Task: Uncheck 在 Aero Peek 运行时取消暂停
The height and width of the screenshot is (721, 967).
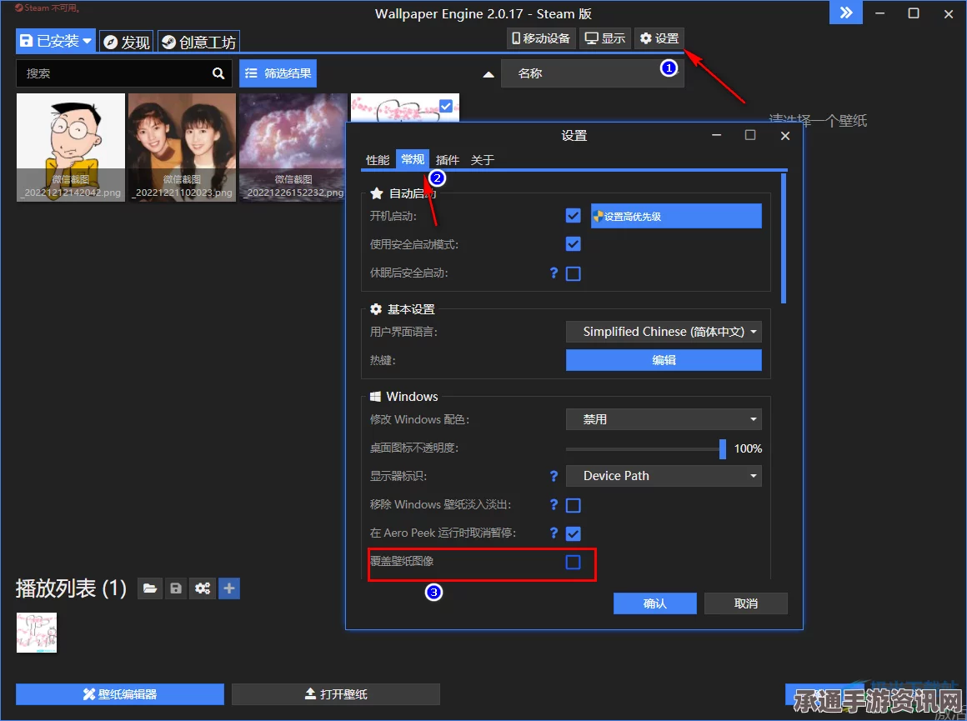Action: [573, 533]
